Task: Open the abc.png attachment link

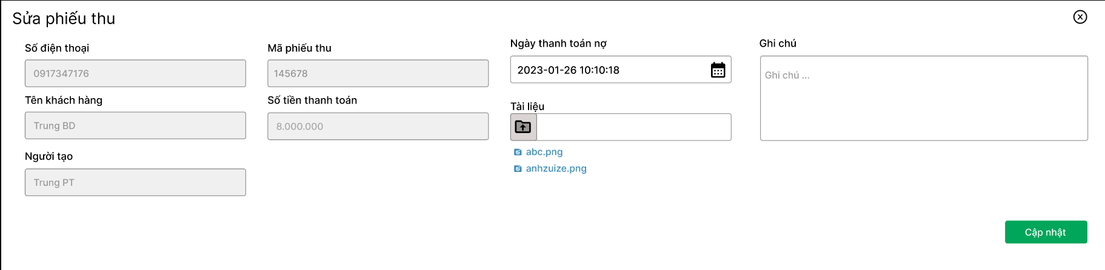Action: [544, 152]
